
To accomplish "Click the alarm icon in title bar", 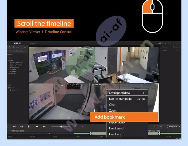I will (x=166, y=43).
